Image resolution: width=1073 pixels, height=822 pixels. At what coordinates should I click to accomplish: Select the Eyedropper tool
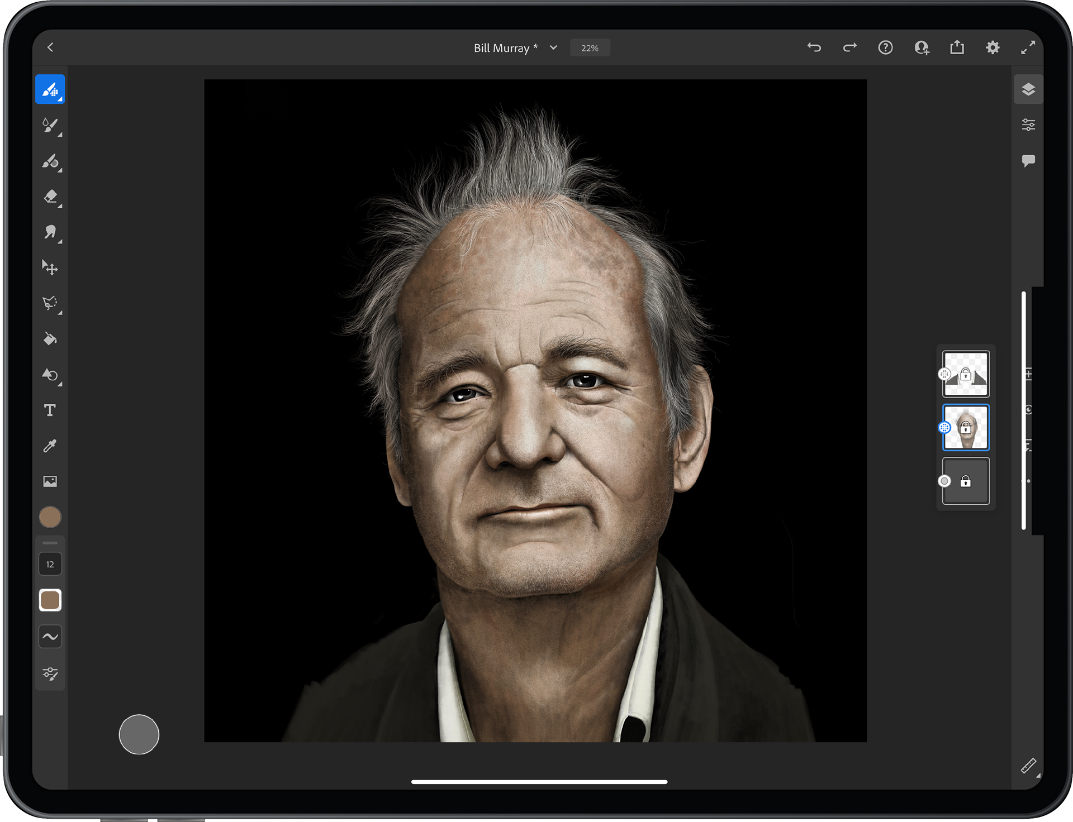50,446
